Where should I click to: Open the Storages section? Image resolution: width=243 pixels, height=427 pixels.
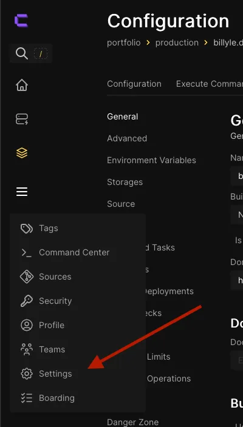click(125, 182)
